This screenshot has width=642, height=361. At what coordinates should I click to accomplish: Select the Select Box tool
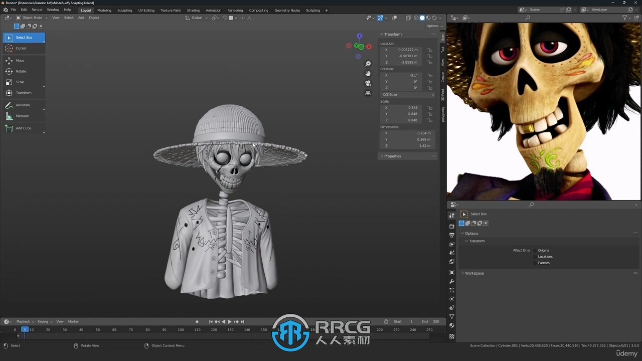click(24, 38)
